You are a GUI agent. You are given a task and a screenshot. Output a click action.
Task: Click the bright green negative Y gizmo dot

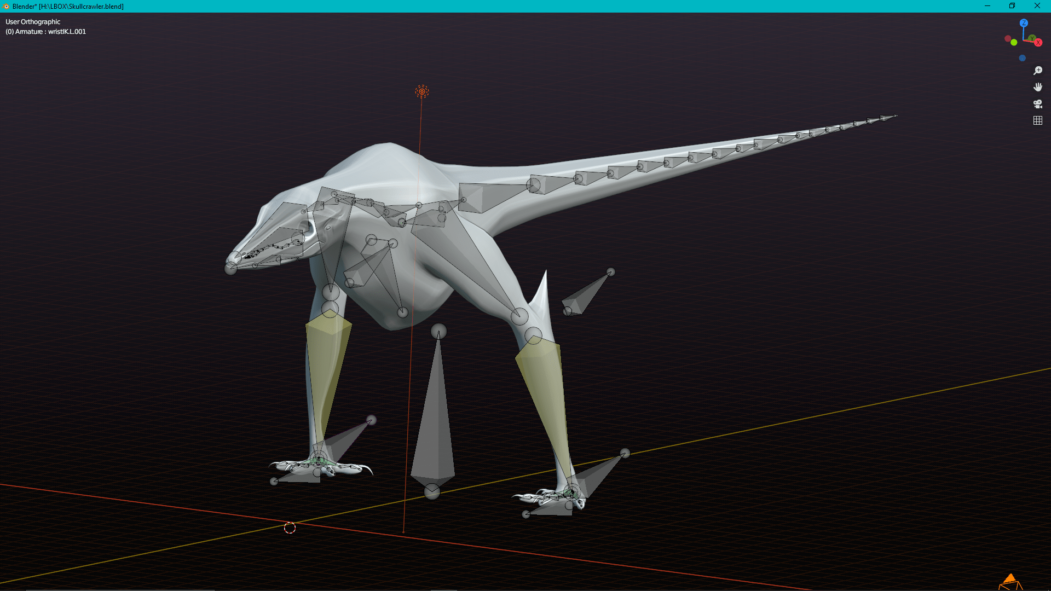[x=1014, y=43]
